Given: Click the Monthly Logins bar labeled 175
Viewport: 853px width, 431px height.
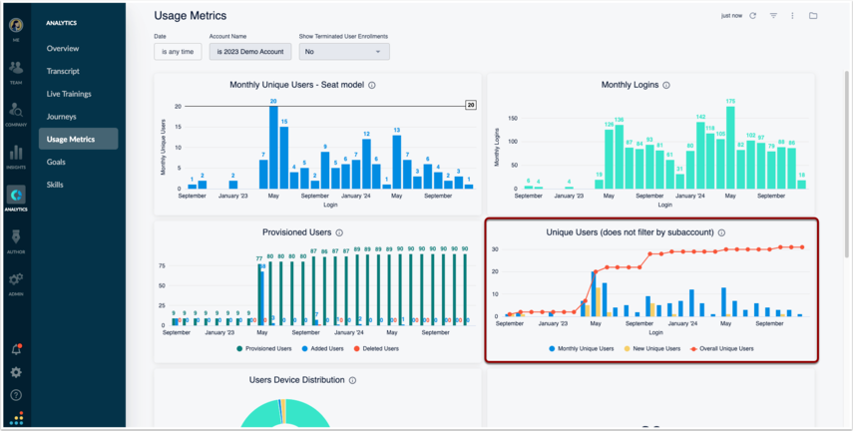Looking at the screenshot, I should coord(730,148).
